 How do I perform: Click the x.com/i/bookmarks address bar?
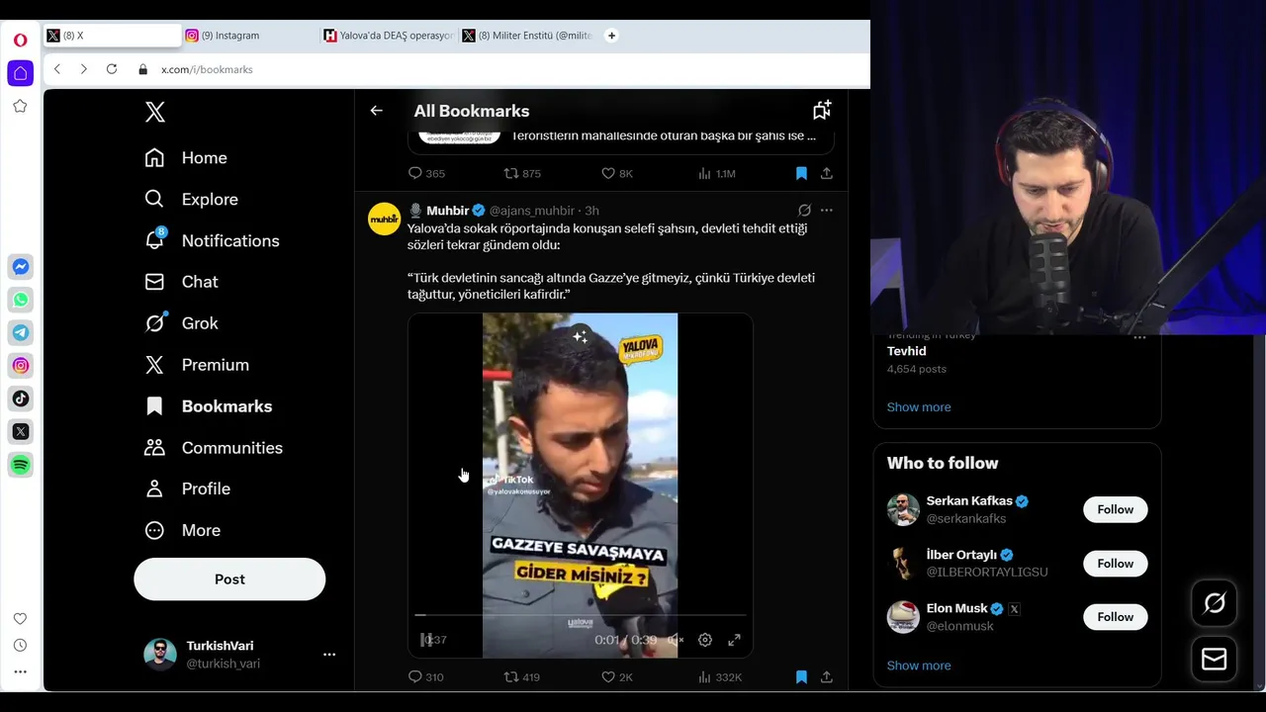tap(207, 69)
